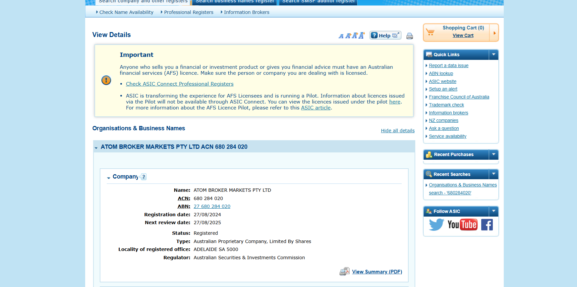Open Service availability link
The height and width of the screenshot is (287, 577).
click(x=447, y=136)
